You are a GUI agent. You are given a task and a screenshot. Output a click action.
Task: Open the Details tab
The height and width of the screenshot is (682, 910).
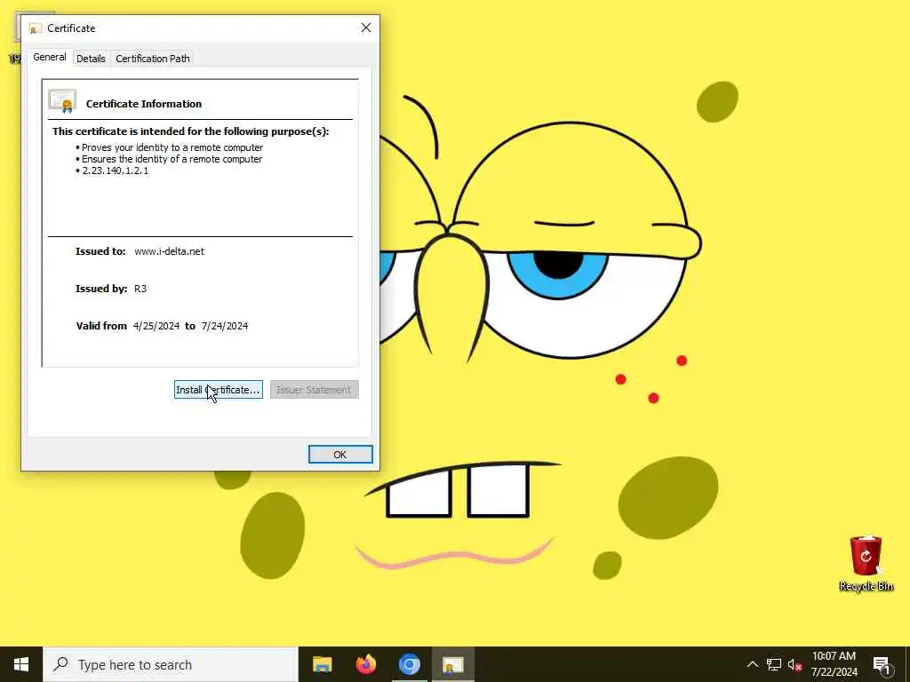[x=91, y=59]
